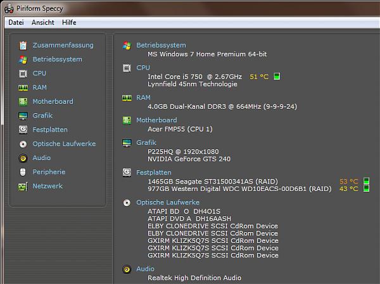Open the Datei menu
The image size is (380, 284).
16,23
